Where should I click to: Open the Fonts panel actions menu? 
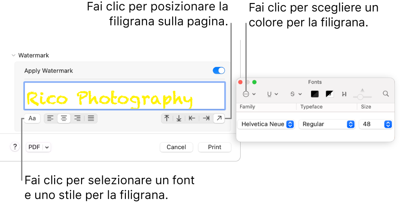point(249,94)
